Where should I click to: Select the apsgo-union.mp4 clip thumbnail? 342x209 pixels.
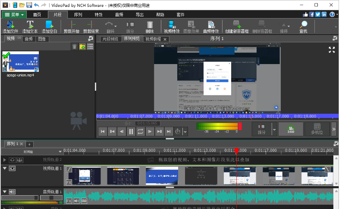(x=21, y=61)
